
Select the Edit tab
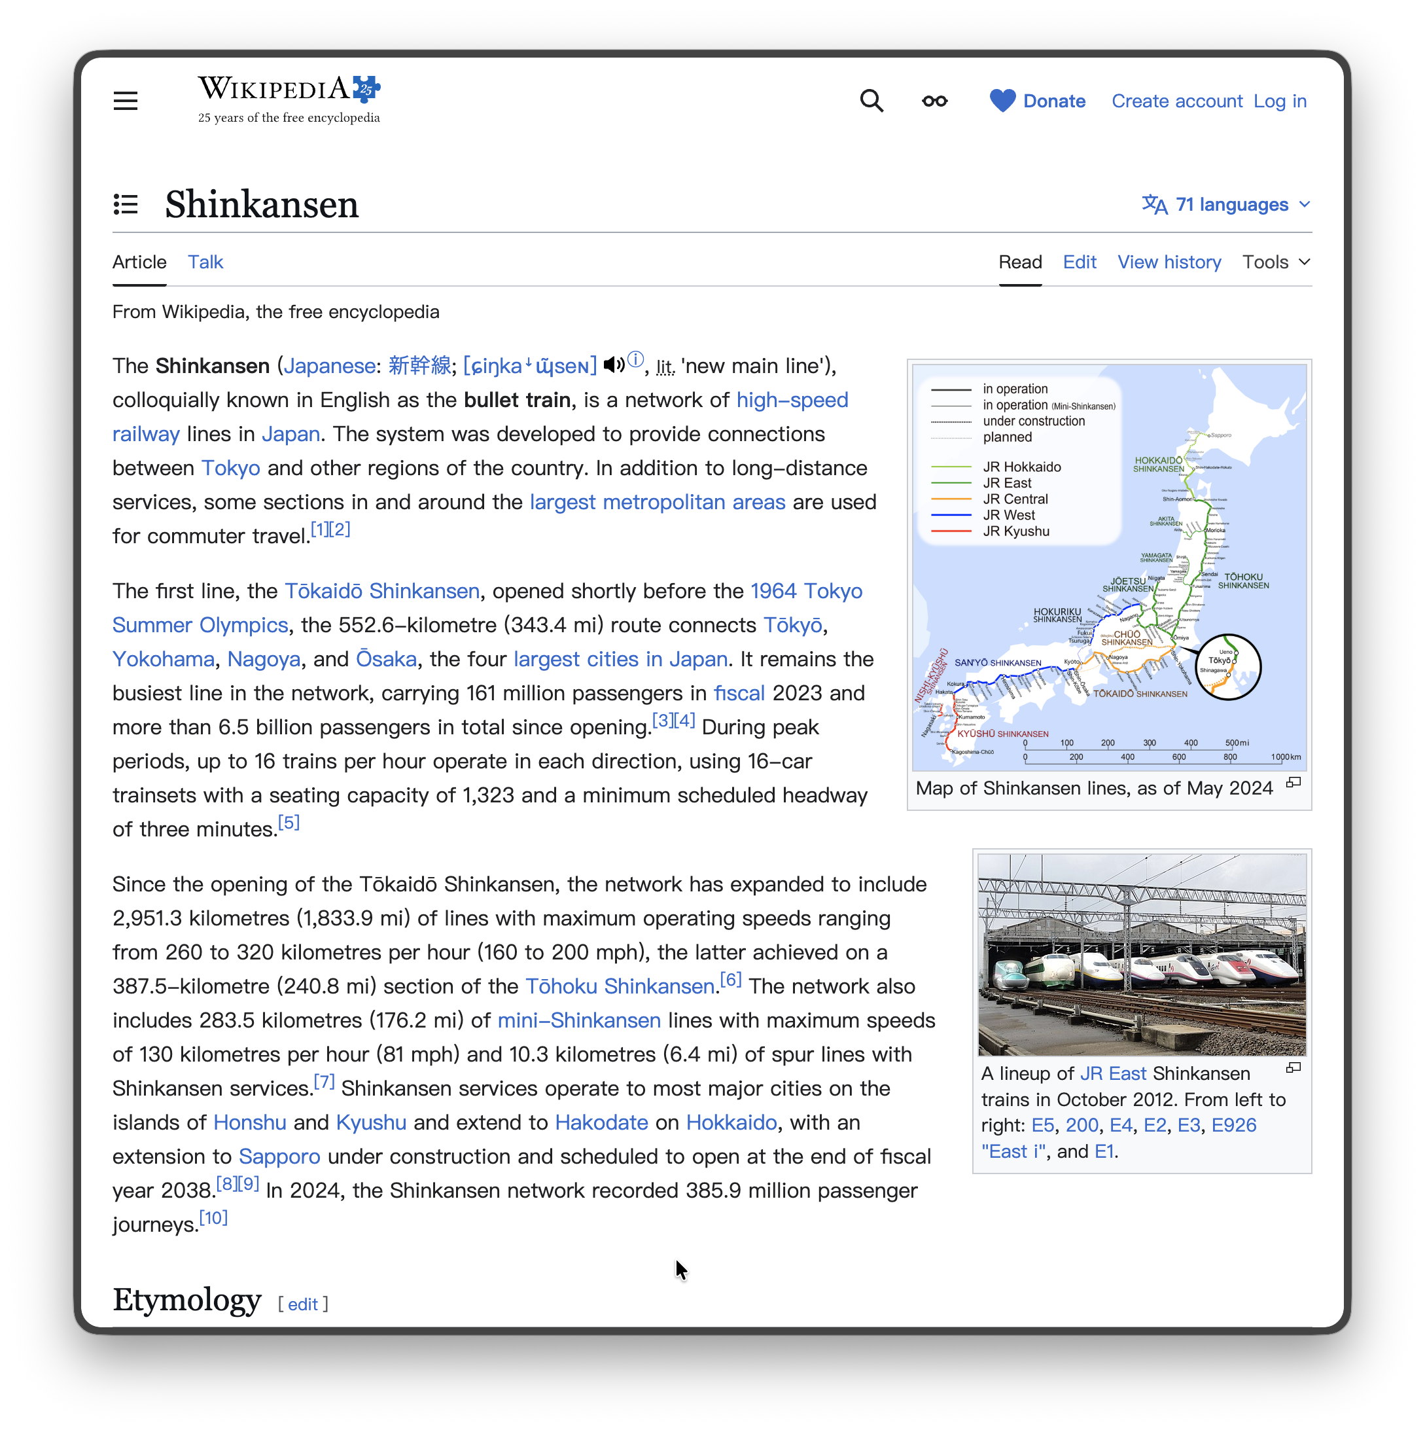point(1079,262)
